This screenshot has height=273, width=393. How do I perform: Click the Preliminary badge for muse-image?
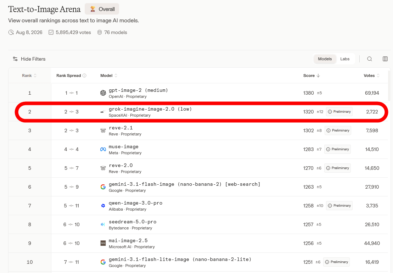pyautogui.click(x=337, y=149)
